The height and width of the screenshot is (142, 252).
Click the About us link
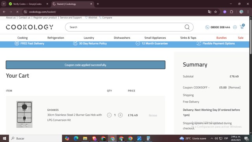11,17
